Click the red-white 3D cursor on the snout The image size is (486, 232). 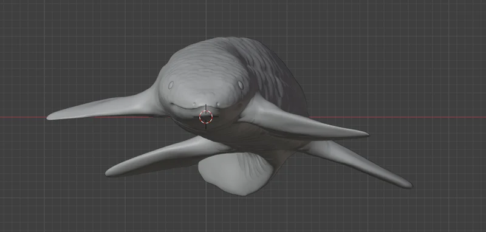click(206, 117)
